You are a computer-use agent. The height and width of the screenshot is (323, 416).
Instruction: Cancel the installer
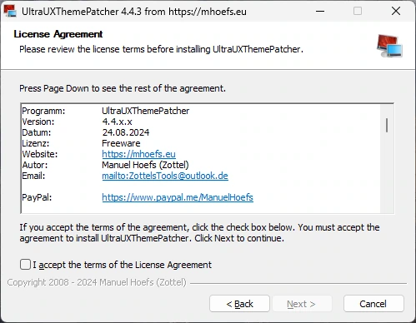coord(373,304)
